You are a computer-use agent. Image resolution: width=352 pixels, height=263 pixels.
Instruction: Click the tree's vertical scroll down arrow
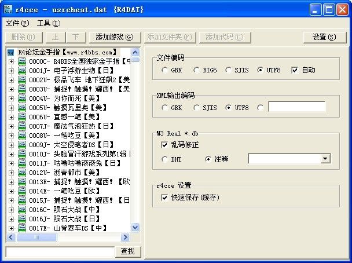pos(135,228)
